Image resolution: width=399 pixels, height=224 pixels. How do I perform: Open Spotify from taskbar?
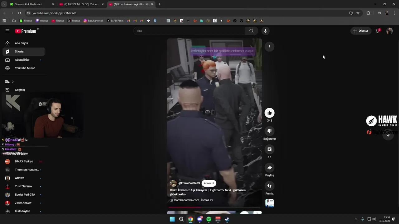coord(209,219)
